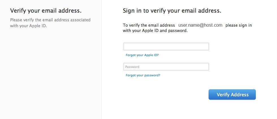Click the empty Apple ID text field
The height and width of the screenshot is (119, 277).
[x=166, y=47]
